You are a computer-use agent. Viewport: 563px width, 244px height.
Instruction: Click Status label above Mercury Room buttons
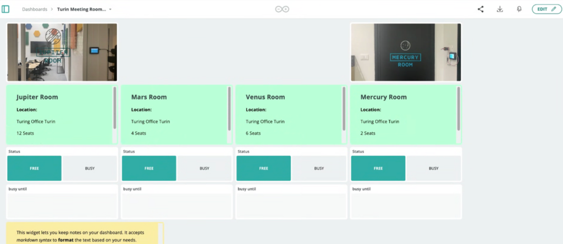(x=358, y=152)
